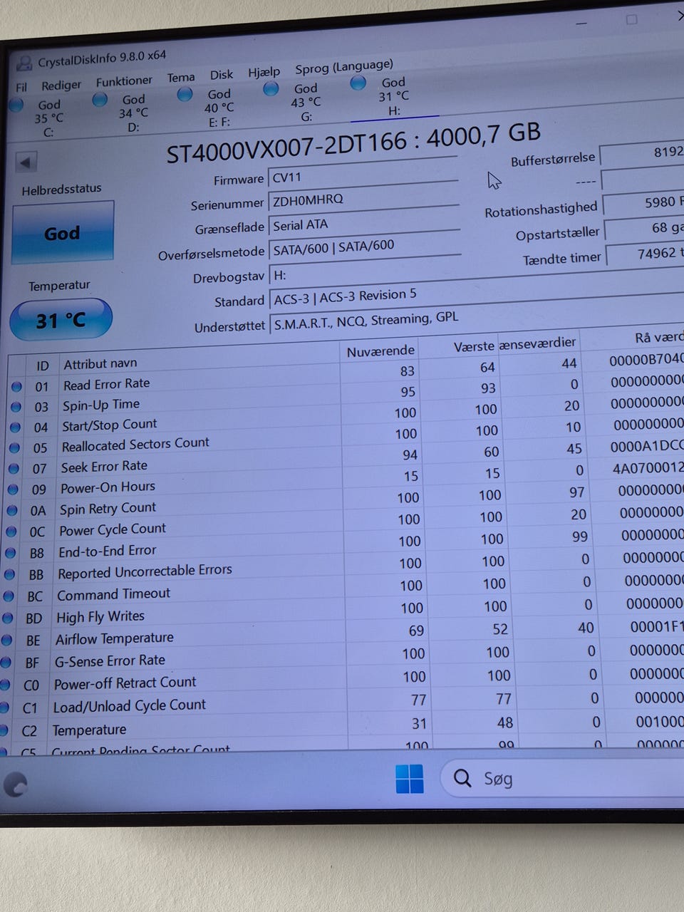Click the blue status orb above E: F:
The image size is (684, 912).
pos(185,94)
